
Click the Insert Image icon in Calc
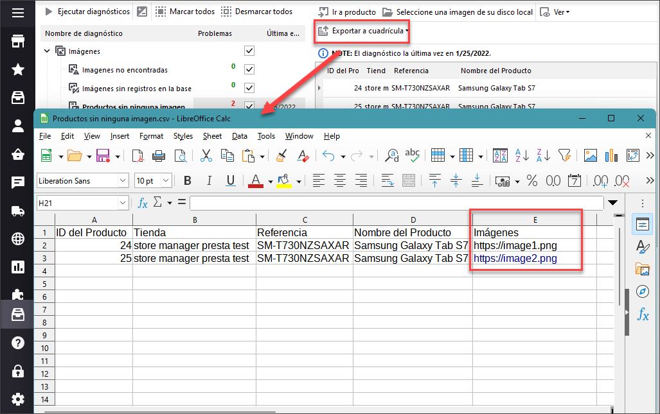pyautogui.click(x=591, y=155)
